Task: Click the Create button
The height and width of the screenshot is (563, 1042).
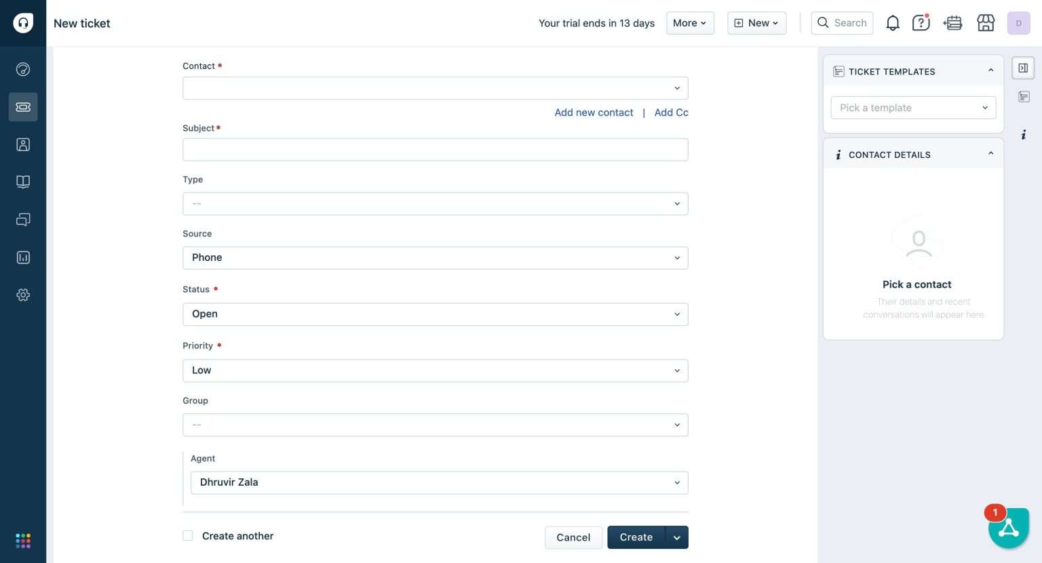Action: pyautogui.click(x=635, y=537)
